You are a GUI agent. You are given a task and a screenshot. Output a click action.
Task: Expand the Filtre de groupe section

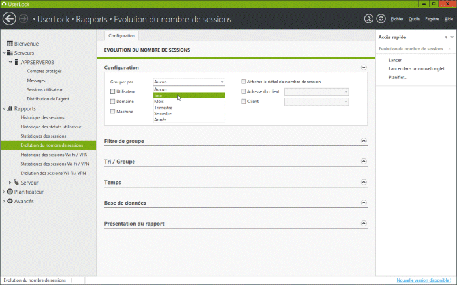364,141
